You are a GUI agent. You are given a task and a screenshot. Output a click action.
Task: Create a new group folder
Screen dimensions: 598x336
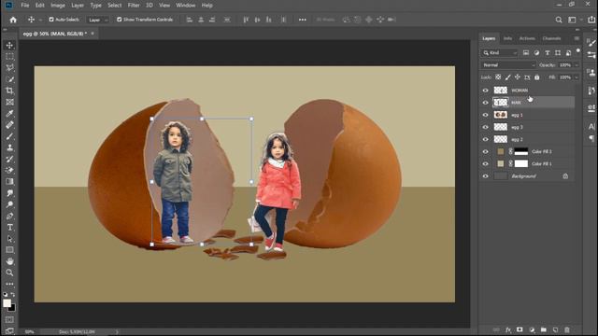coord(544,329)
